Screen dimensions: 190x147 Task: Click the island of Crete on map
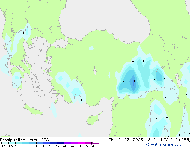click(33, 109)
